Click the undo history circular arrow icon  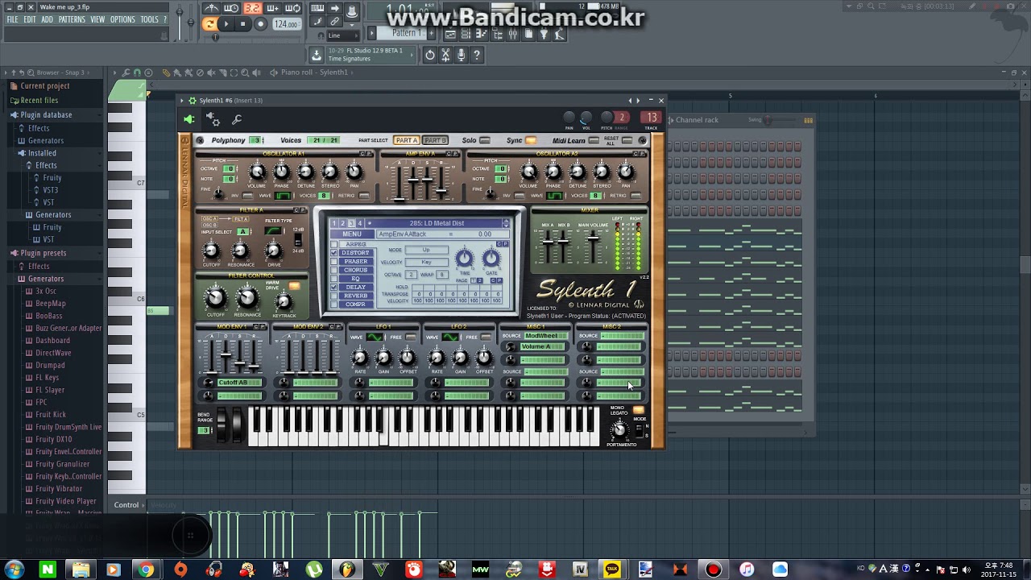[x=430, y=55]
